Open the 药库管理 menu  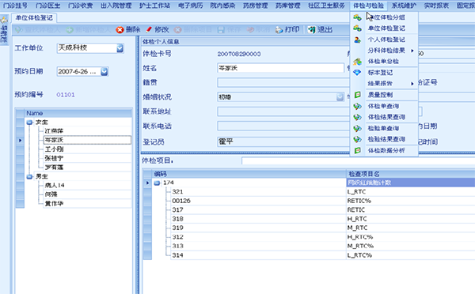tap(288, 6)
